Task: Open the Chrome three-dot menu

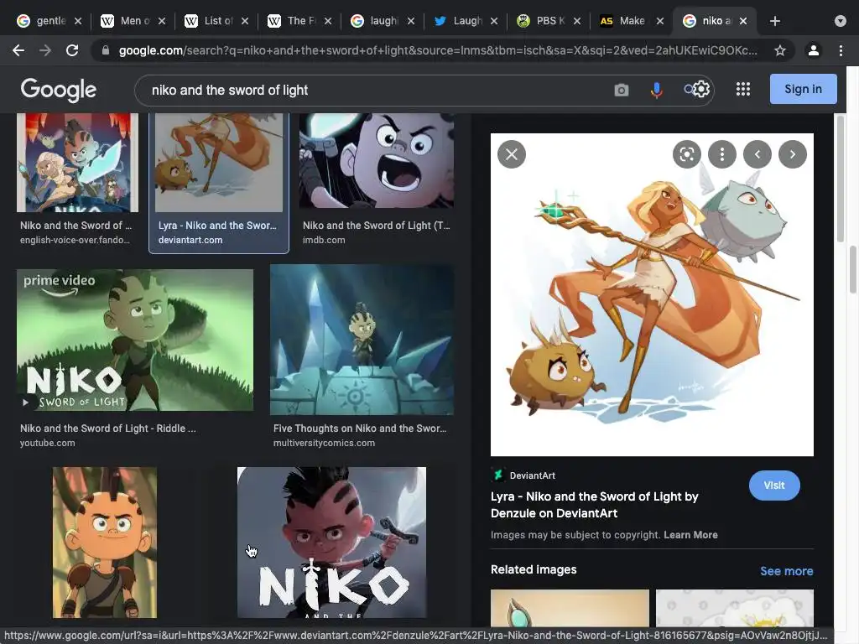Action: pos(841,50)
